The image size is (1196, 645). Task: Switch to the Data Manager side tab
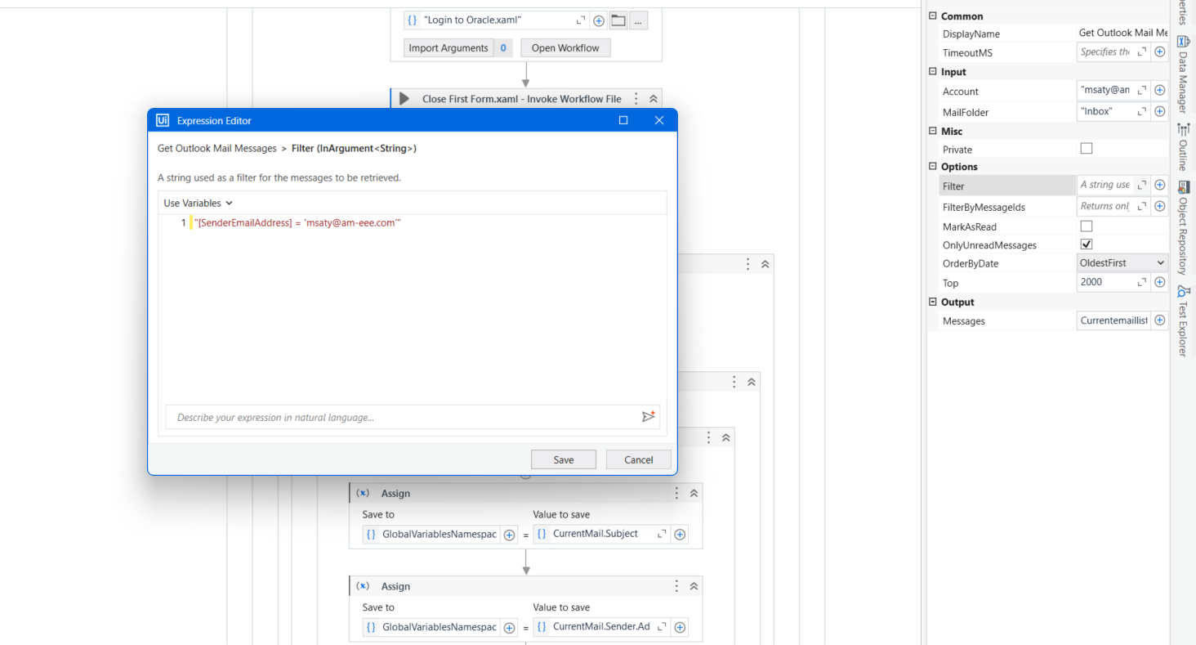click(1183, 73)
